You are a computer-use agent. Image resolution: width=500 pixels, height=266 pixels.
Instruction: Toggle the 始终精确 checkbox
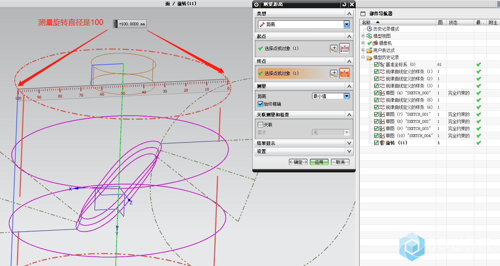tap(260, 104)
